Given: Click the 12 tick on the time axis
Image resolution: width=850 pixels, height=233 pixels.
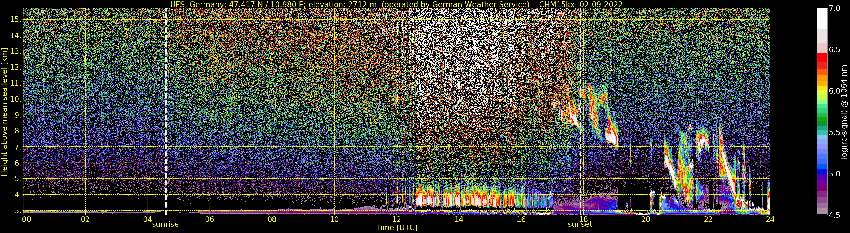Looking at the screenshot, I should click(396, 219).
